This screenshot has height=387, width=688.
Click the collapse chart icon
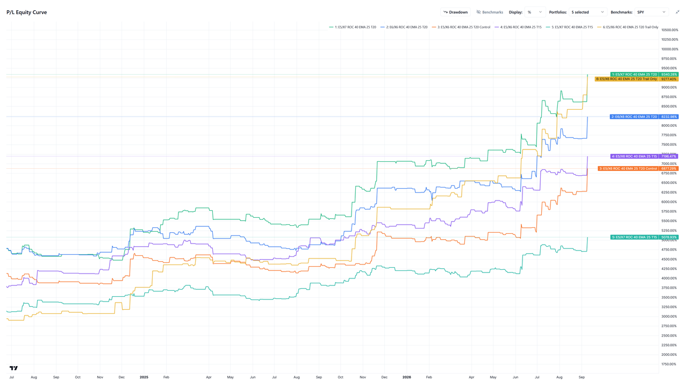677,12
